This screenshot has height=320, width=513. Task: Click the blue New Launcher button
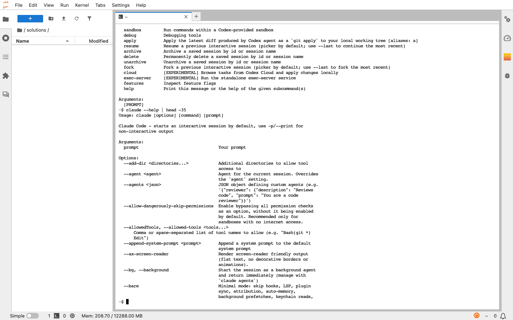(30, 18)
